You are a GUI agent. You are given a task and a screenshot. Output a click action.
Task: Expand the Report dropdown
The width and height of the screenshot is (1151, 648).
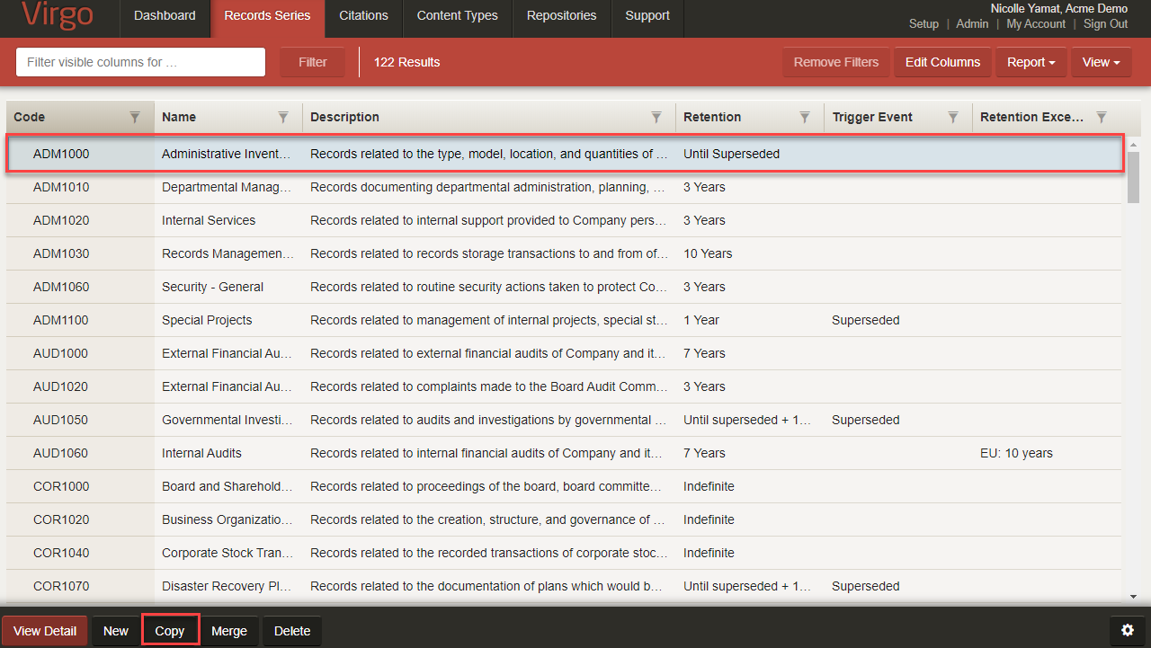[x=1031, y=62]
